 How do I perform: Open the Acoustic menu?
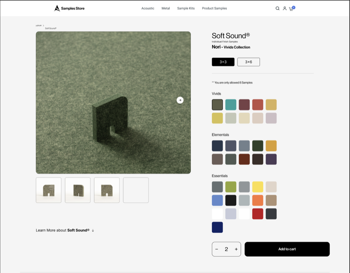tap(148, 8)
